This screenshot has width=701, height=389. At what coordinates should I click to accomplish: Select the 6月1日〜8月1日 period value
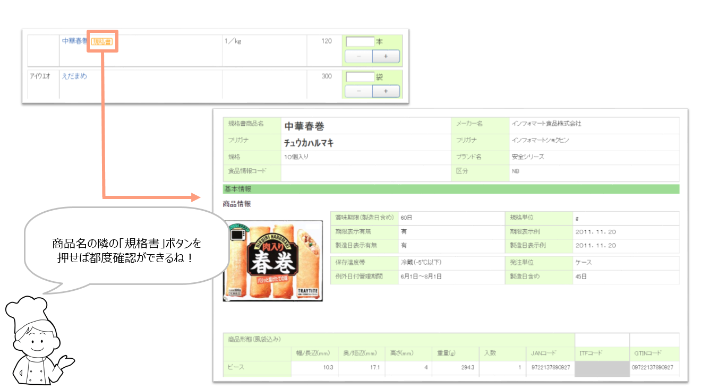[x=421, y=276]
